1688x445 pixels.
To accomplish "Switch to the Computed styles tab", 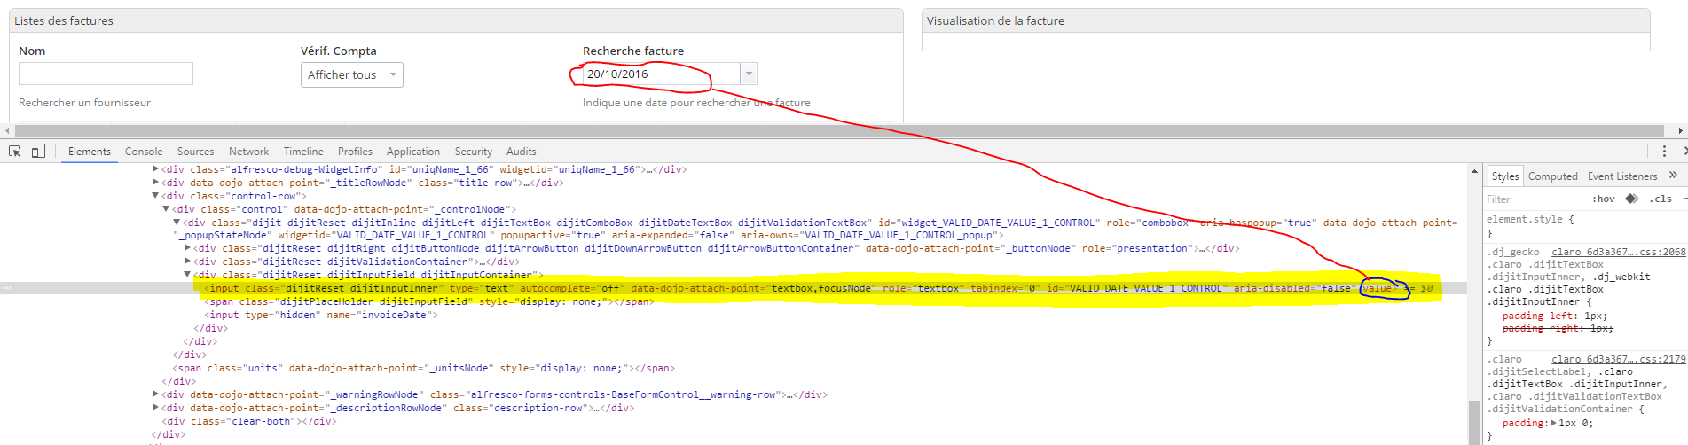I will pos(1552,176).
